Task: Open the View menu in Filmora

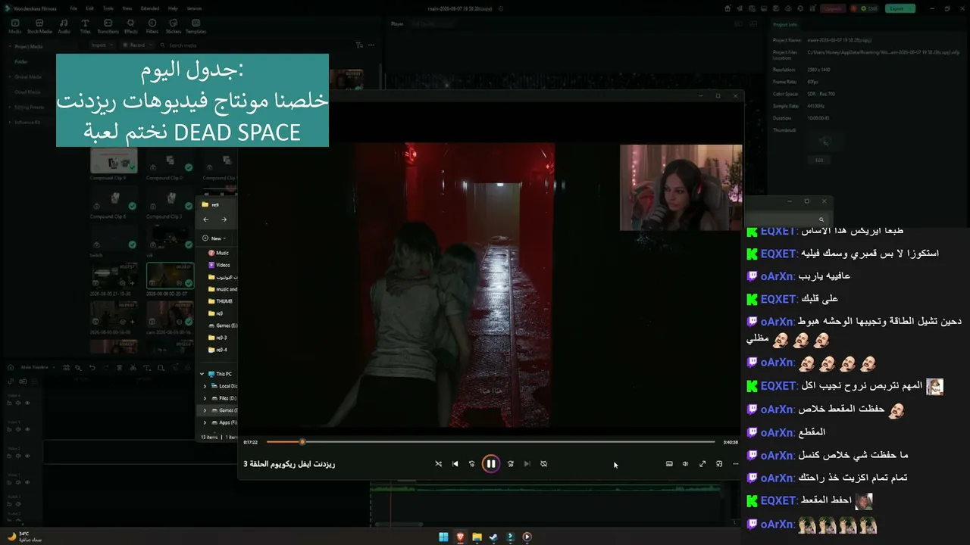Action: 127,8
